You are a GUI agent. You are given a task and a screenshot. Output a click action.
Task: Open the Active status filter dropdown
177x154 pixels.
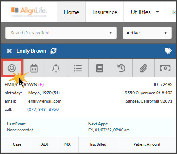[147, 33]
